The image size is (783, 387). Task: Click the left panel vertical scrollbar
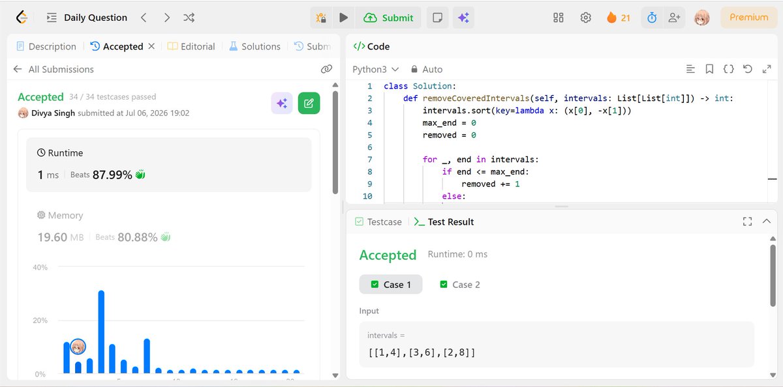(335, 142)
